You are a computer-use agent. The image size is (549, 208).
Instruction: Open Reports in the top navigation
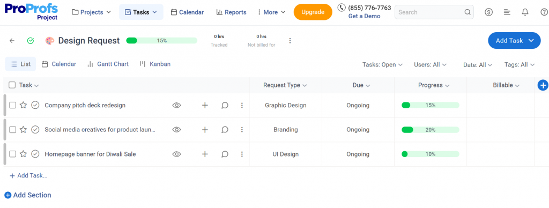pos(232,12)
